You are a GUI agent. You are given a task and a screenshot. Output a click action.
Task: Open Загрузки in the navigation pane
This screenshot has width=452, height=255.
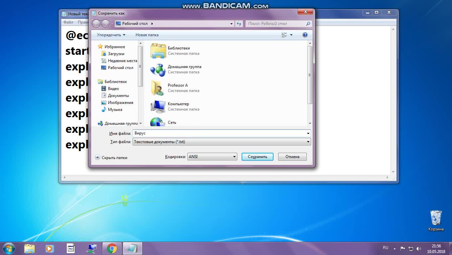click(116, 54)
